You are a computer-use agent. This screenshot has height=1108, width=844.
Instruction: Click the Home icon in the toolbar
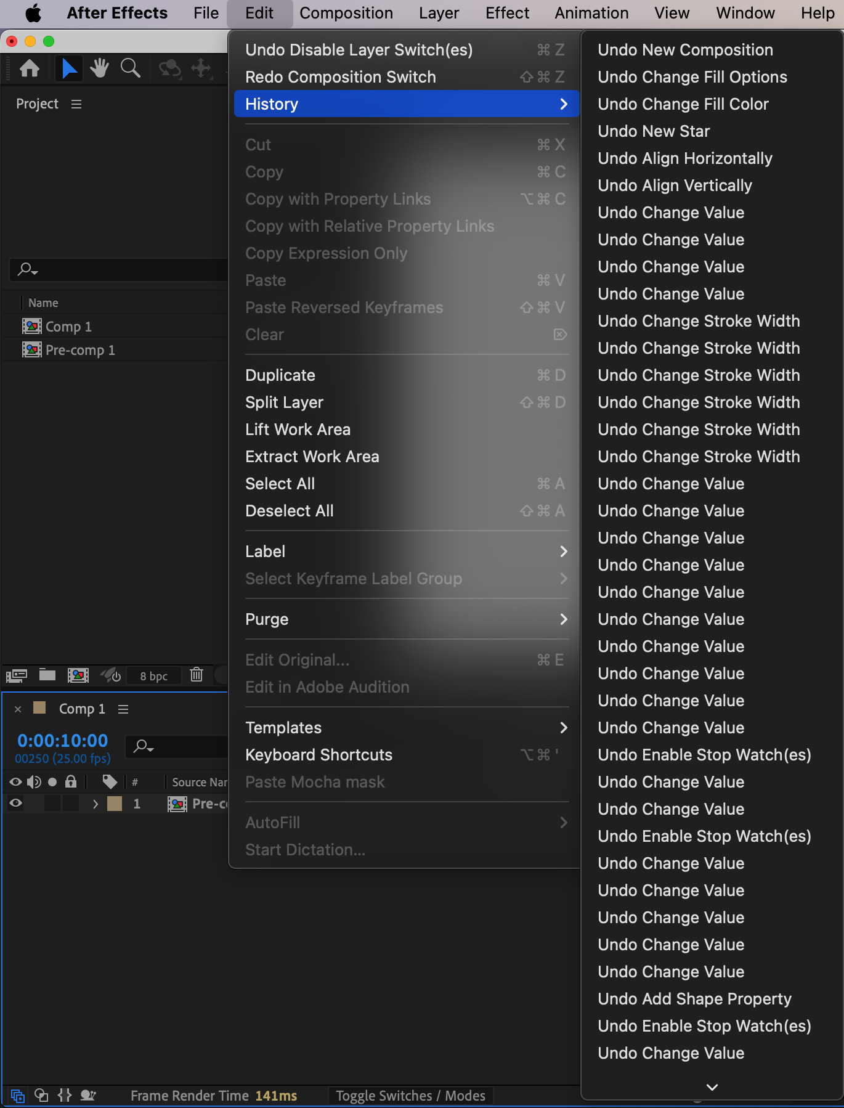point(30,68)
